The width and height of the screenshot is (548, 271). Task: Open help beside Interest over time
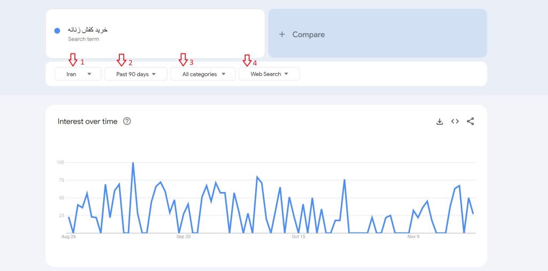(x=127, y=121)
